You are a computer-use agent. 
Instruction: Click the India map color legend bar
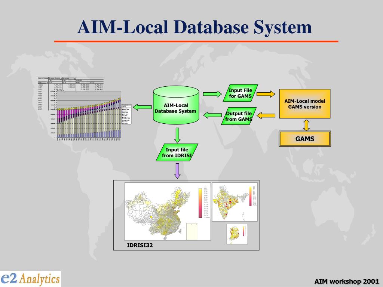coord(250,197)
